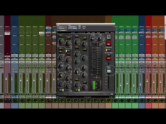Click the yellow-pointer gate knob
Viewport: 166px width, 124px height.
[x=61, y=75]
